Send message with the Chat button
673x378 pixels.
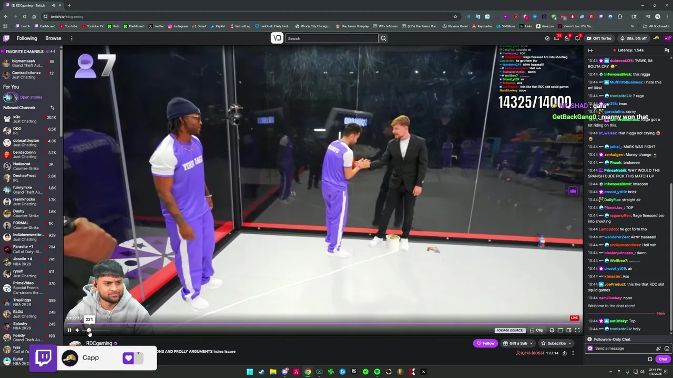[663, 359]
